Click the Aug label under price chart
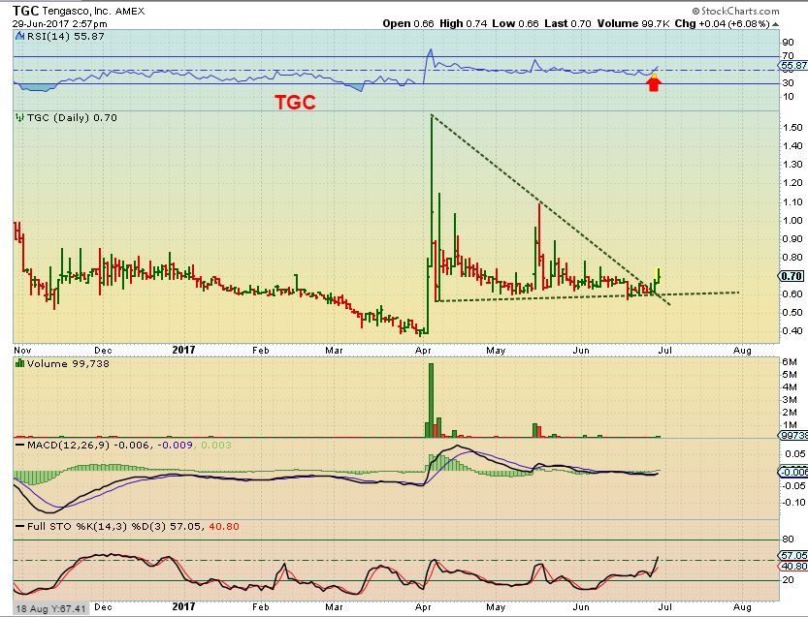808x617 pixels. (742, 350)
